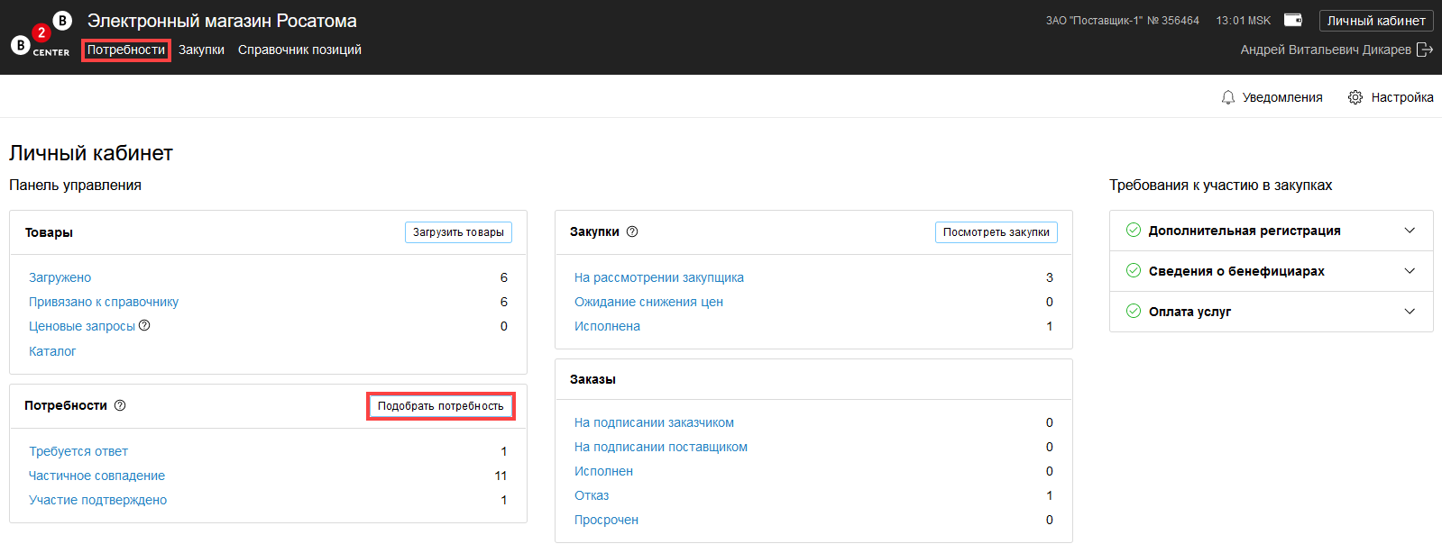This screenshot has height=553, width=1442.
Task: Open Личный кабинет button in header
Action: click(x=1375, y=21)
